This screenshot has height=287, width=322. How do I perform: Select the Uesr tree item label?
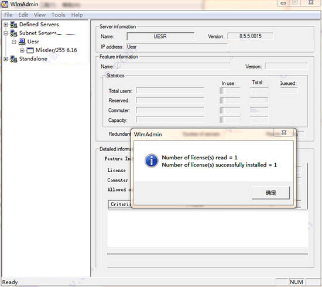33,42
